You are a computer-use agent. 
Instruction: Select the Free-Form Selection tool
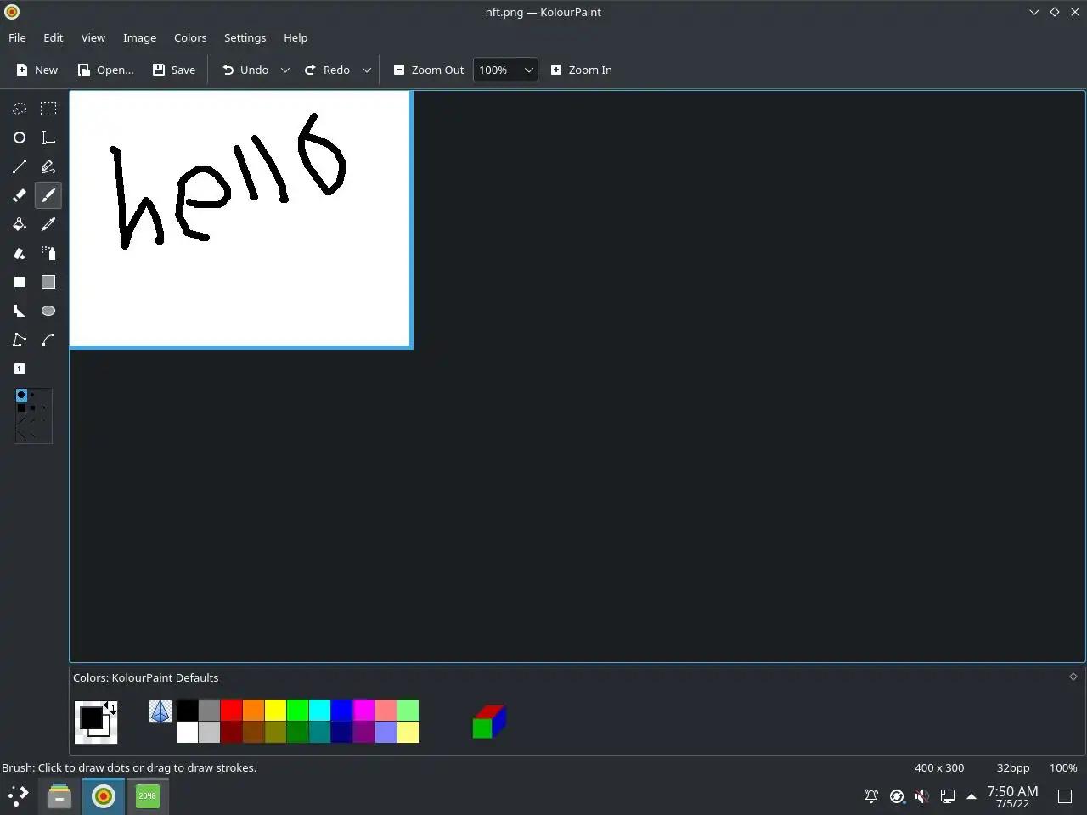(20, 109)
